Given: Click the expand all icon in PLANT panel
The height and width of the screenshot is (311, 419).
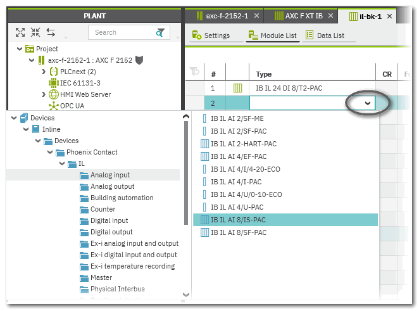Looking at the screenshot, I should click(20, 32).
